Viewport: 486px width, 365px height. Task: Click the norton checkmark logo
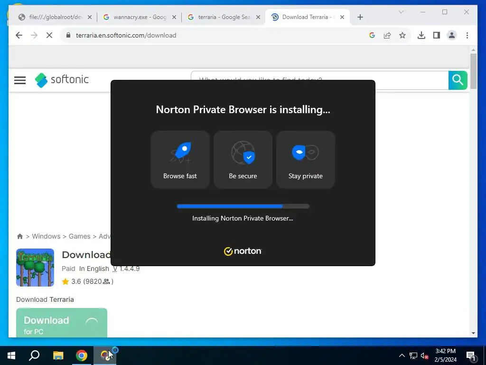[x=243, y=251]
